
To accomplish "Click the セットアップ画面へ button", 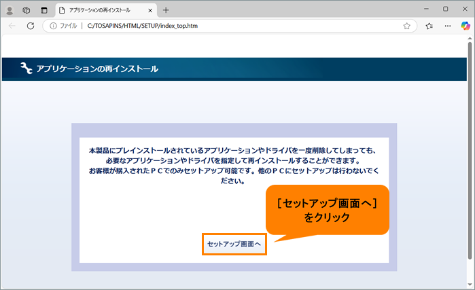I will 234,244.
